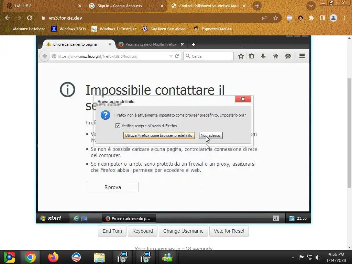This screenshot has height=264, width=352.
Task: Open Windows ISOs bookmark
Action: 68,29
